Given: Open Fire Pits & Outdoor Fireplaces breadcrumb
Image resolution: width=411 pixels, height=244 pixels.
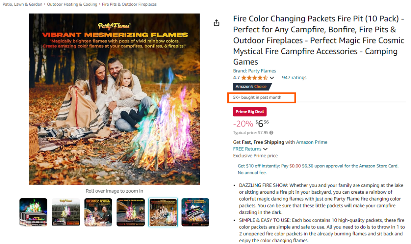Looking at the screenshot, I should tap(129, 4).
